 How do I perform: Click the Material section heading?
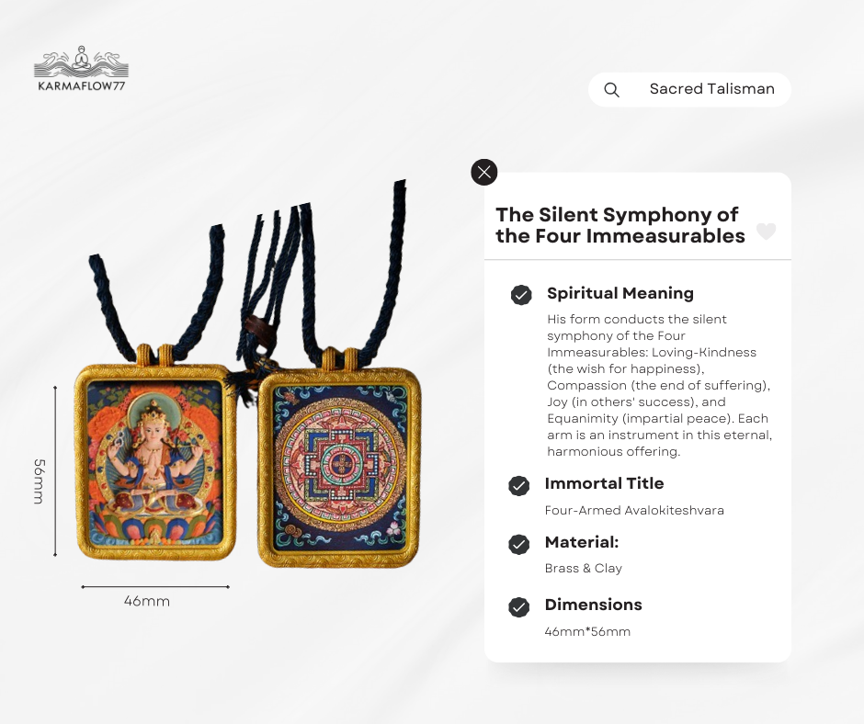tap(581, 542)
